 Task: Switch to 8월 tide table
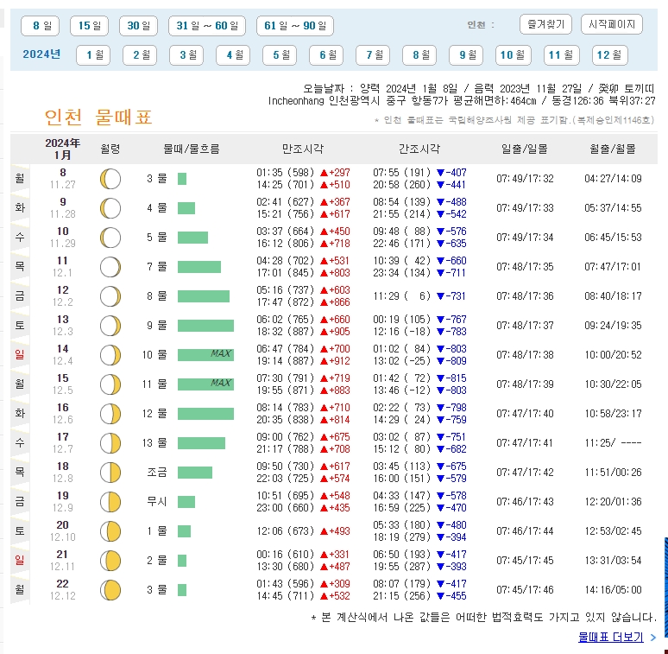[419, 55]
